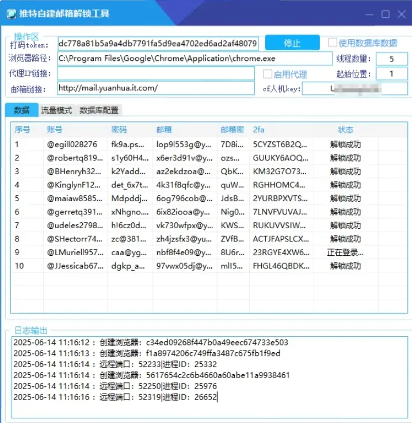
Task: Click the empty 代理IP链接 field
Action: tap(156, 74)
